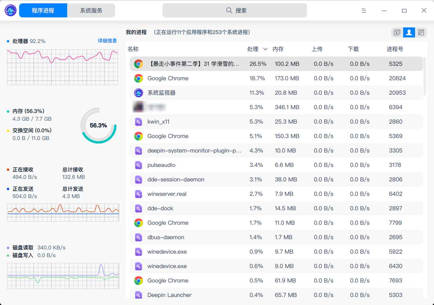434x305 pixels.
Task: Sort by the 进程号 column header
Action: [395, 49]
